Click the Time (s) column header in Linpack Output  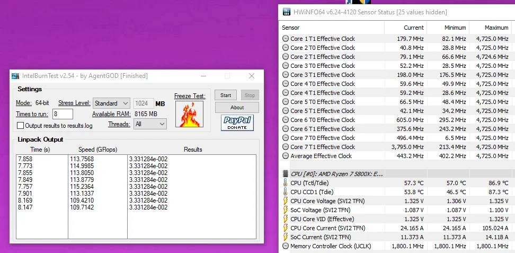pyautogui.click(x=40, y=150)
